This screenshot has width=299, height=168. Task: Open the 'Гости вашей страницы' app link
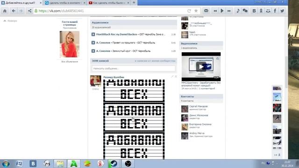pos(70,23)
